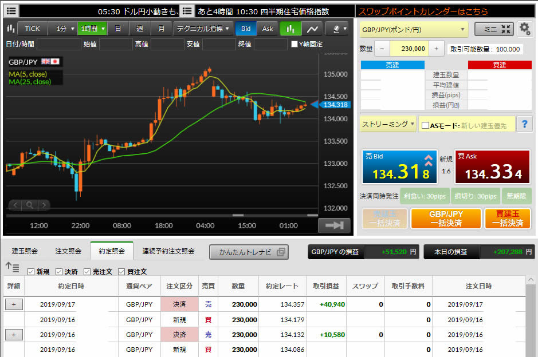Click 取引損益 column header
The height and width of the screenshot is (357, 538).
pyautogui.click(x=325, y=286)
